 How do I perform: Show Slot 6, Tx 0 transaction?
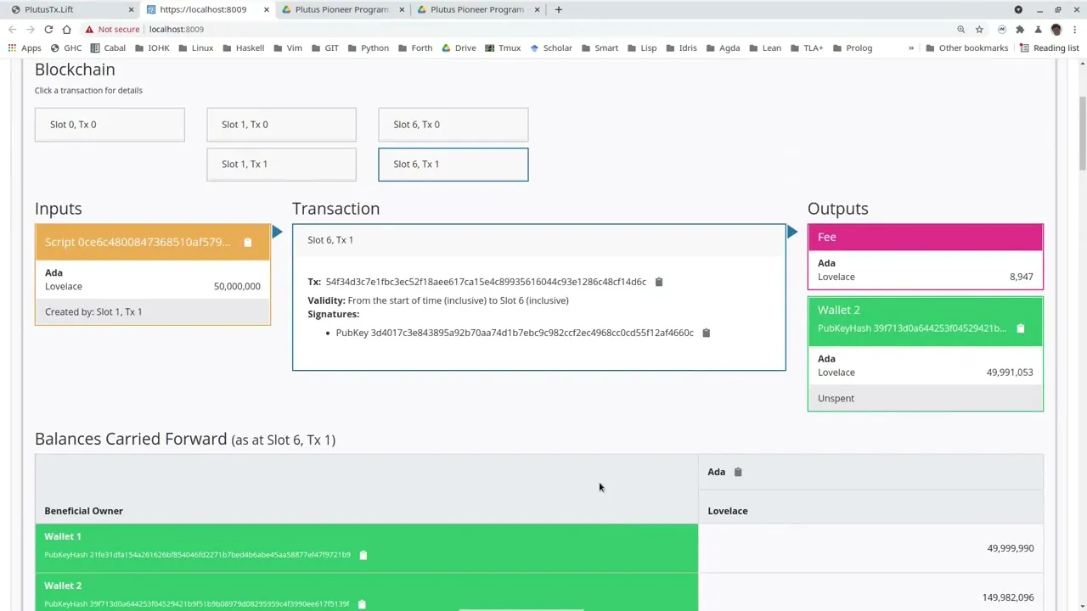coord(453,125)
